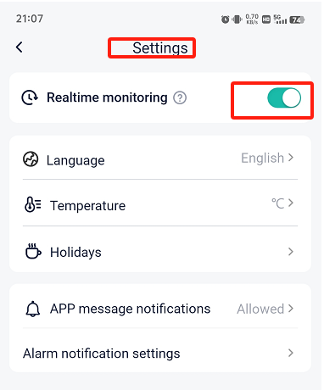Open the Realtime monitoring help question mark

[x=180, y=97]
